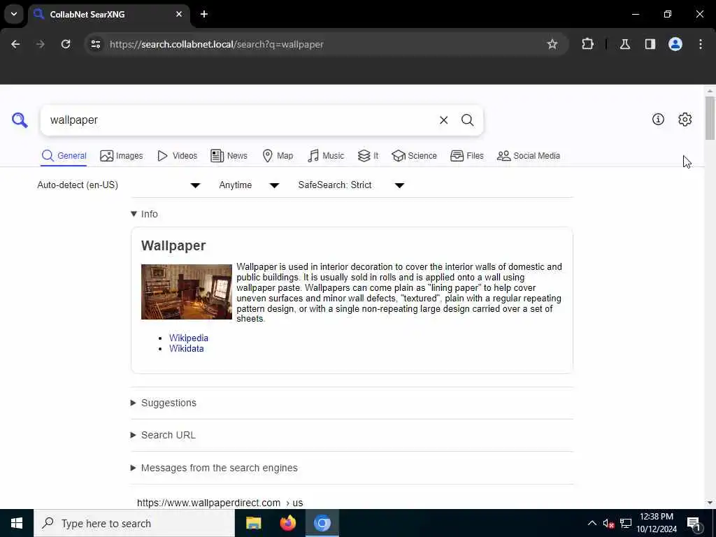716x537 pixels.
Task: Switch to the Files tab
Action: tap(466, 156)
